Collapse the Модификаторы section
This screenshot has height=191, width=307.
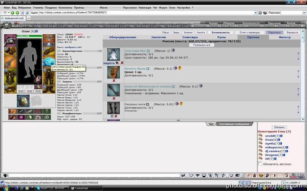[x=59, y=114]
